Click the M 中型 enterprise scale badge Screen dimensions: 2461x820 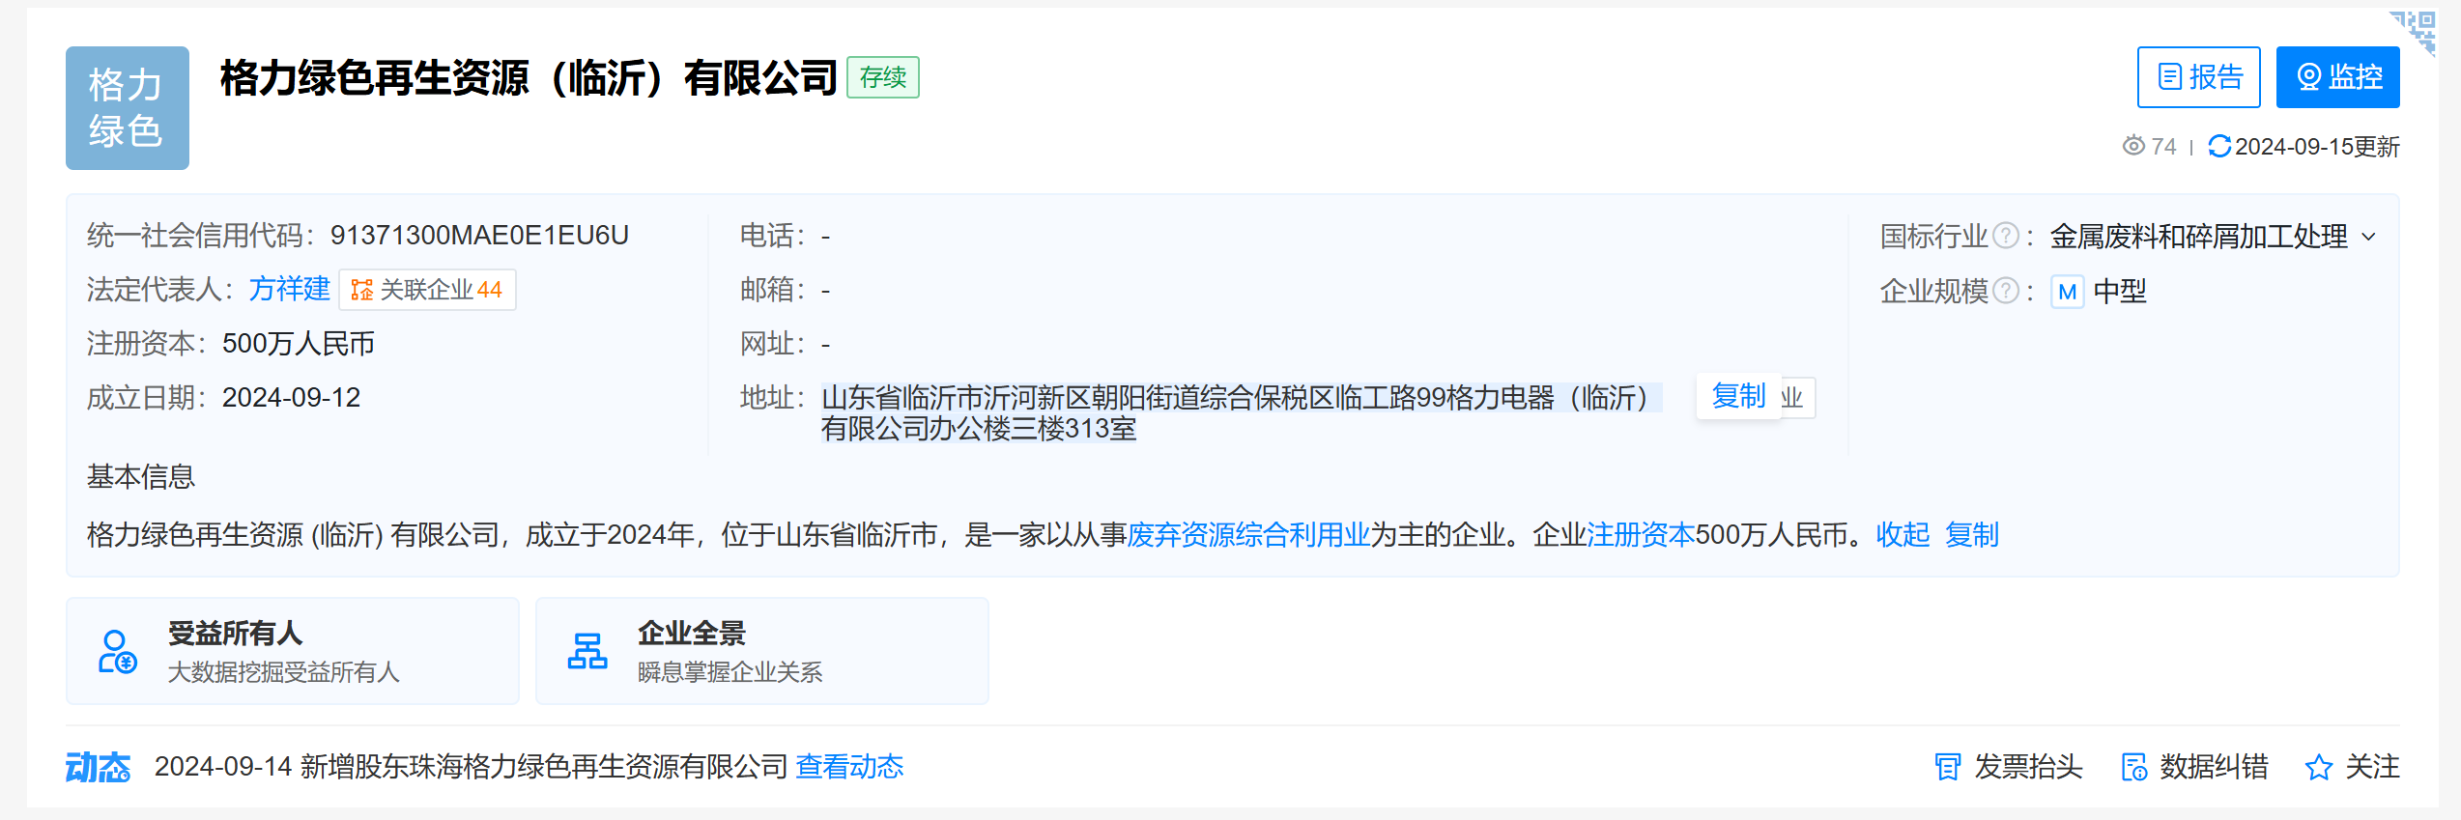(2067, 292)
